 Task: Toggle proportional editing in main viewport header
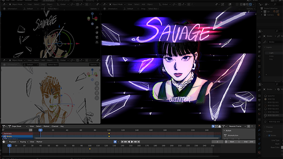pyautogui.click(x=189, y=4)
